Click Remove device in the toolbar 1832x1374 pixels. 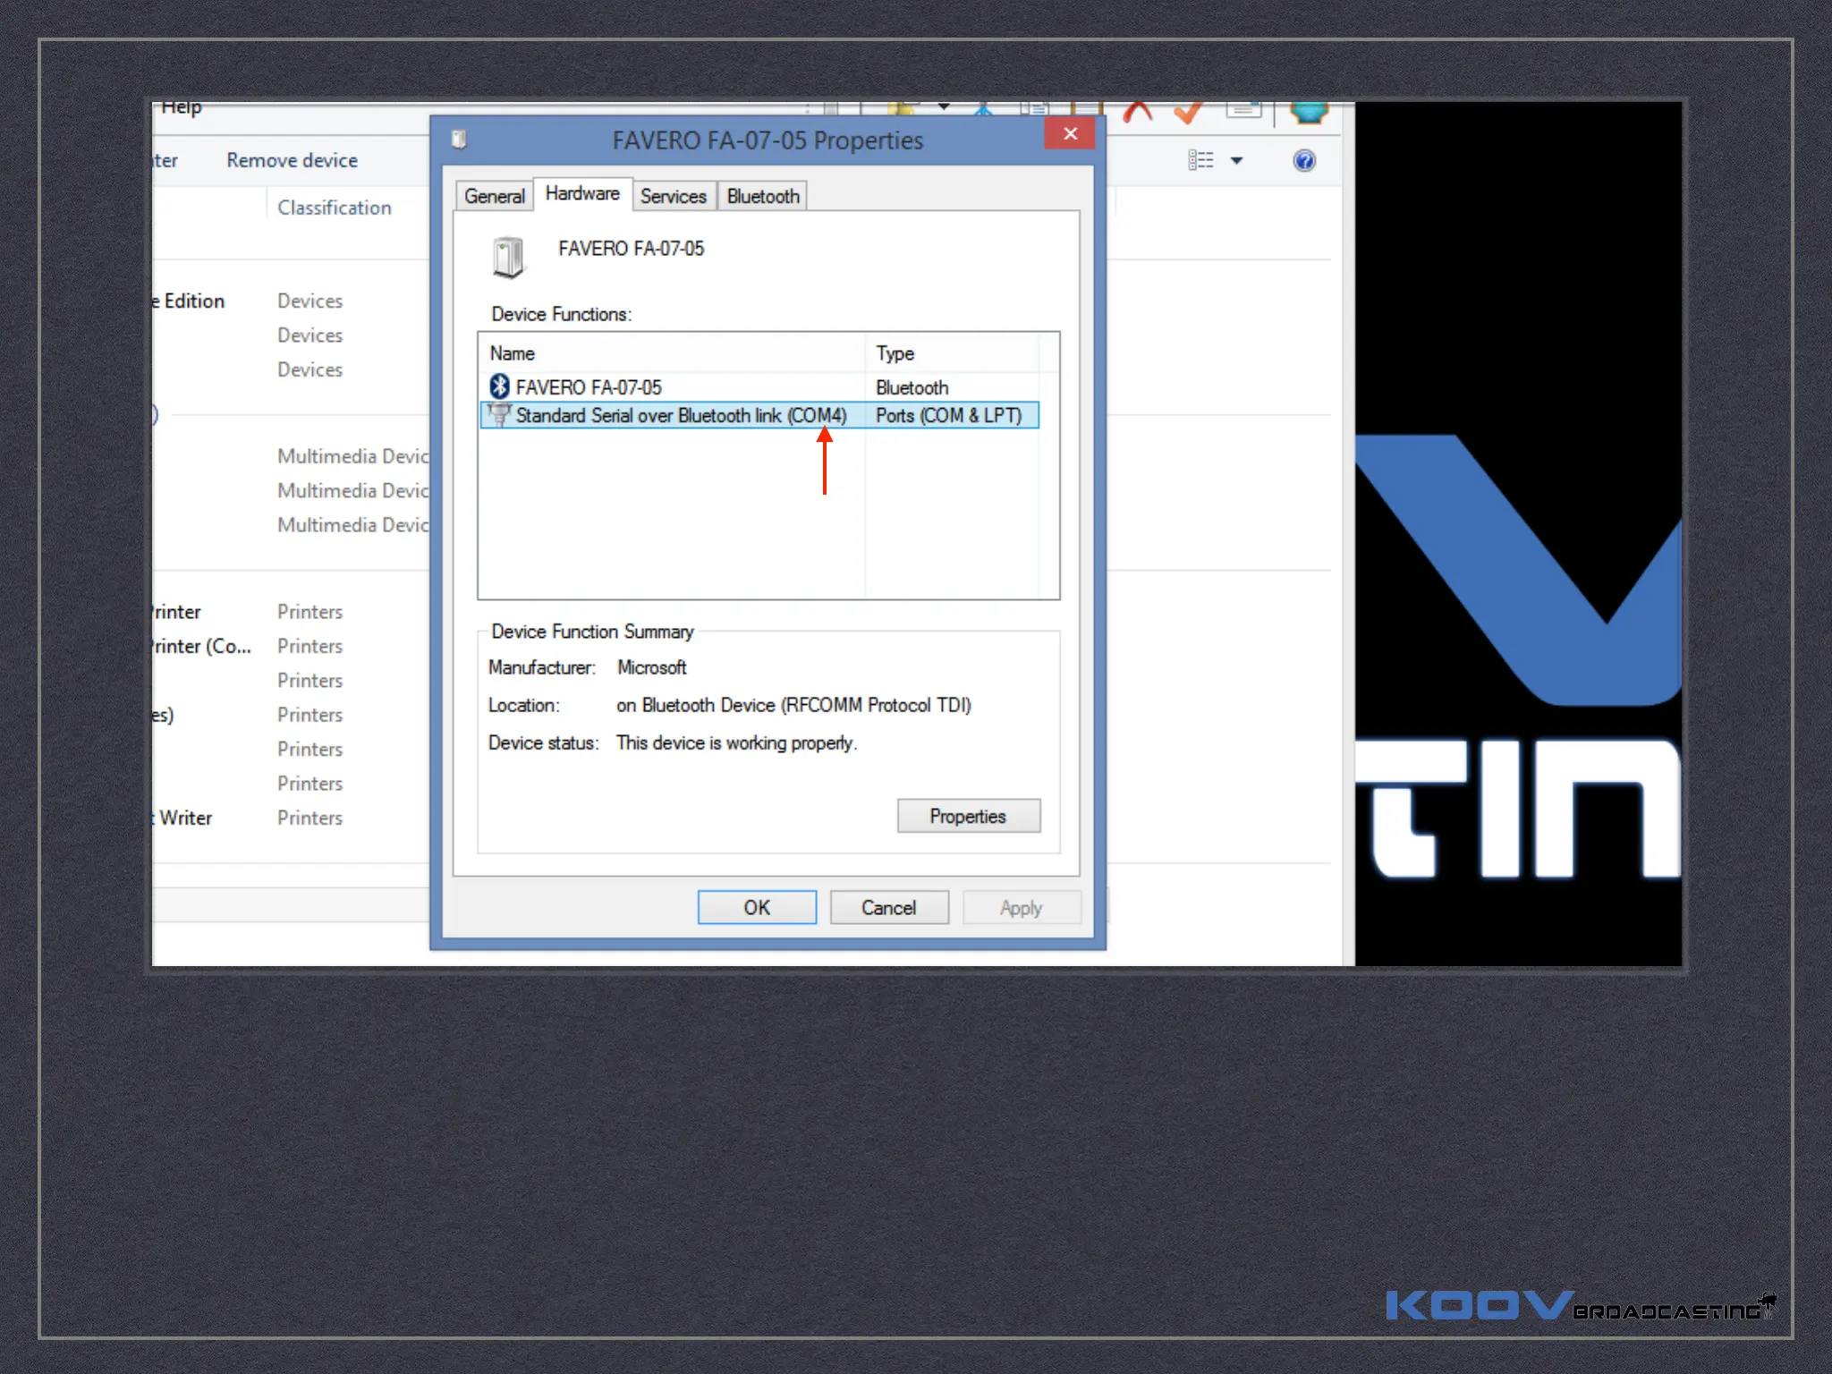[292, 161]
